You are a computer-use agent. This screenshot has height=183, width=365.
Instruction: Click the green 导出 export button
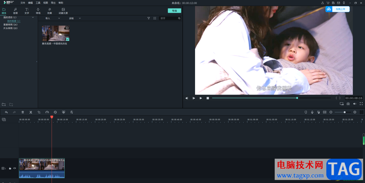(x=175, y=11)
